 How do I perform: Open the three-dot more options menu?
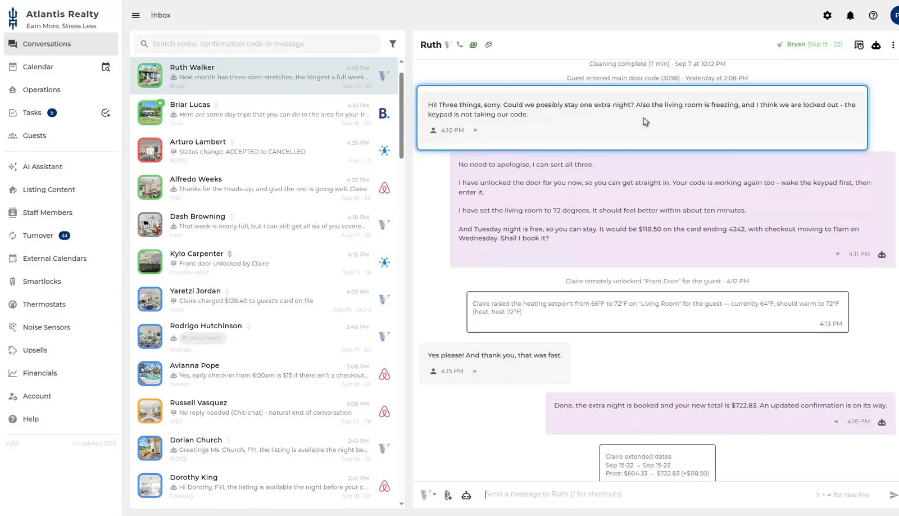click(893, 45)
